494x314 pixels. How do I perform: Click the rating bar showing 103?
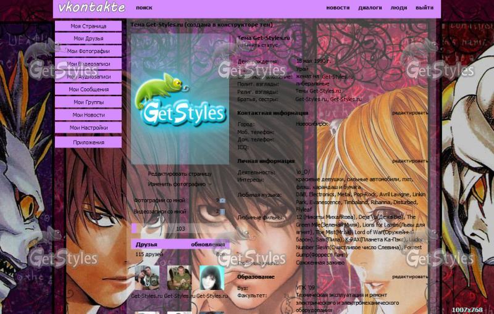(x=180, y=228)
